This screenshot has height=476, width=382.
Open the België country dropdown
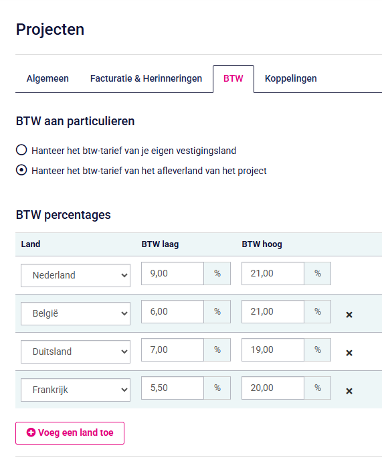[76, 313]
